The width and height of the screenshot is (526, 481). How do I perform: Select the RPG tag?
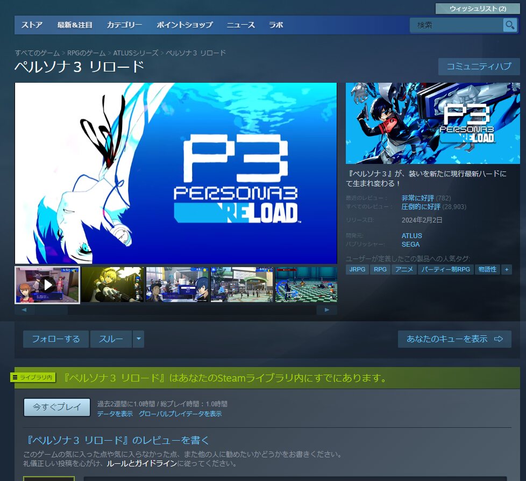click(380, 269)
